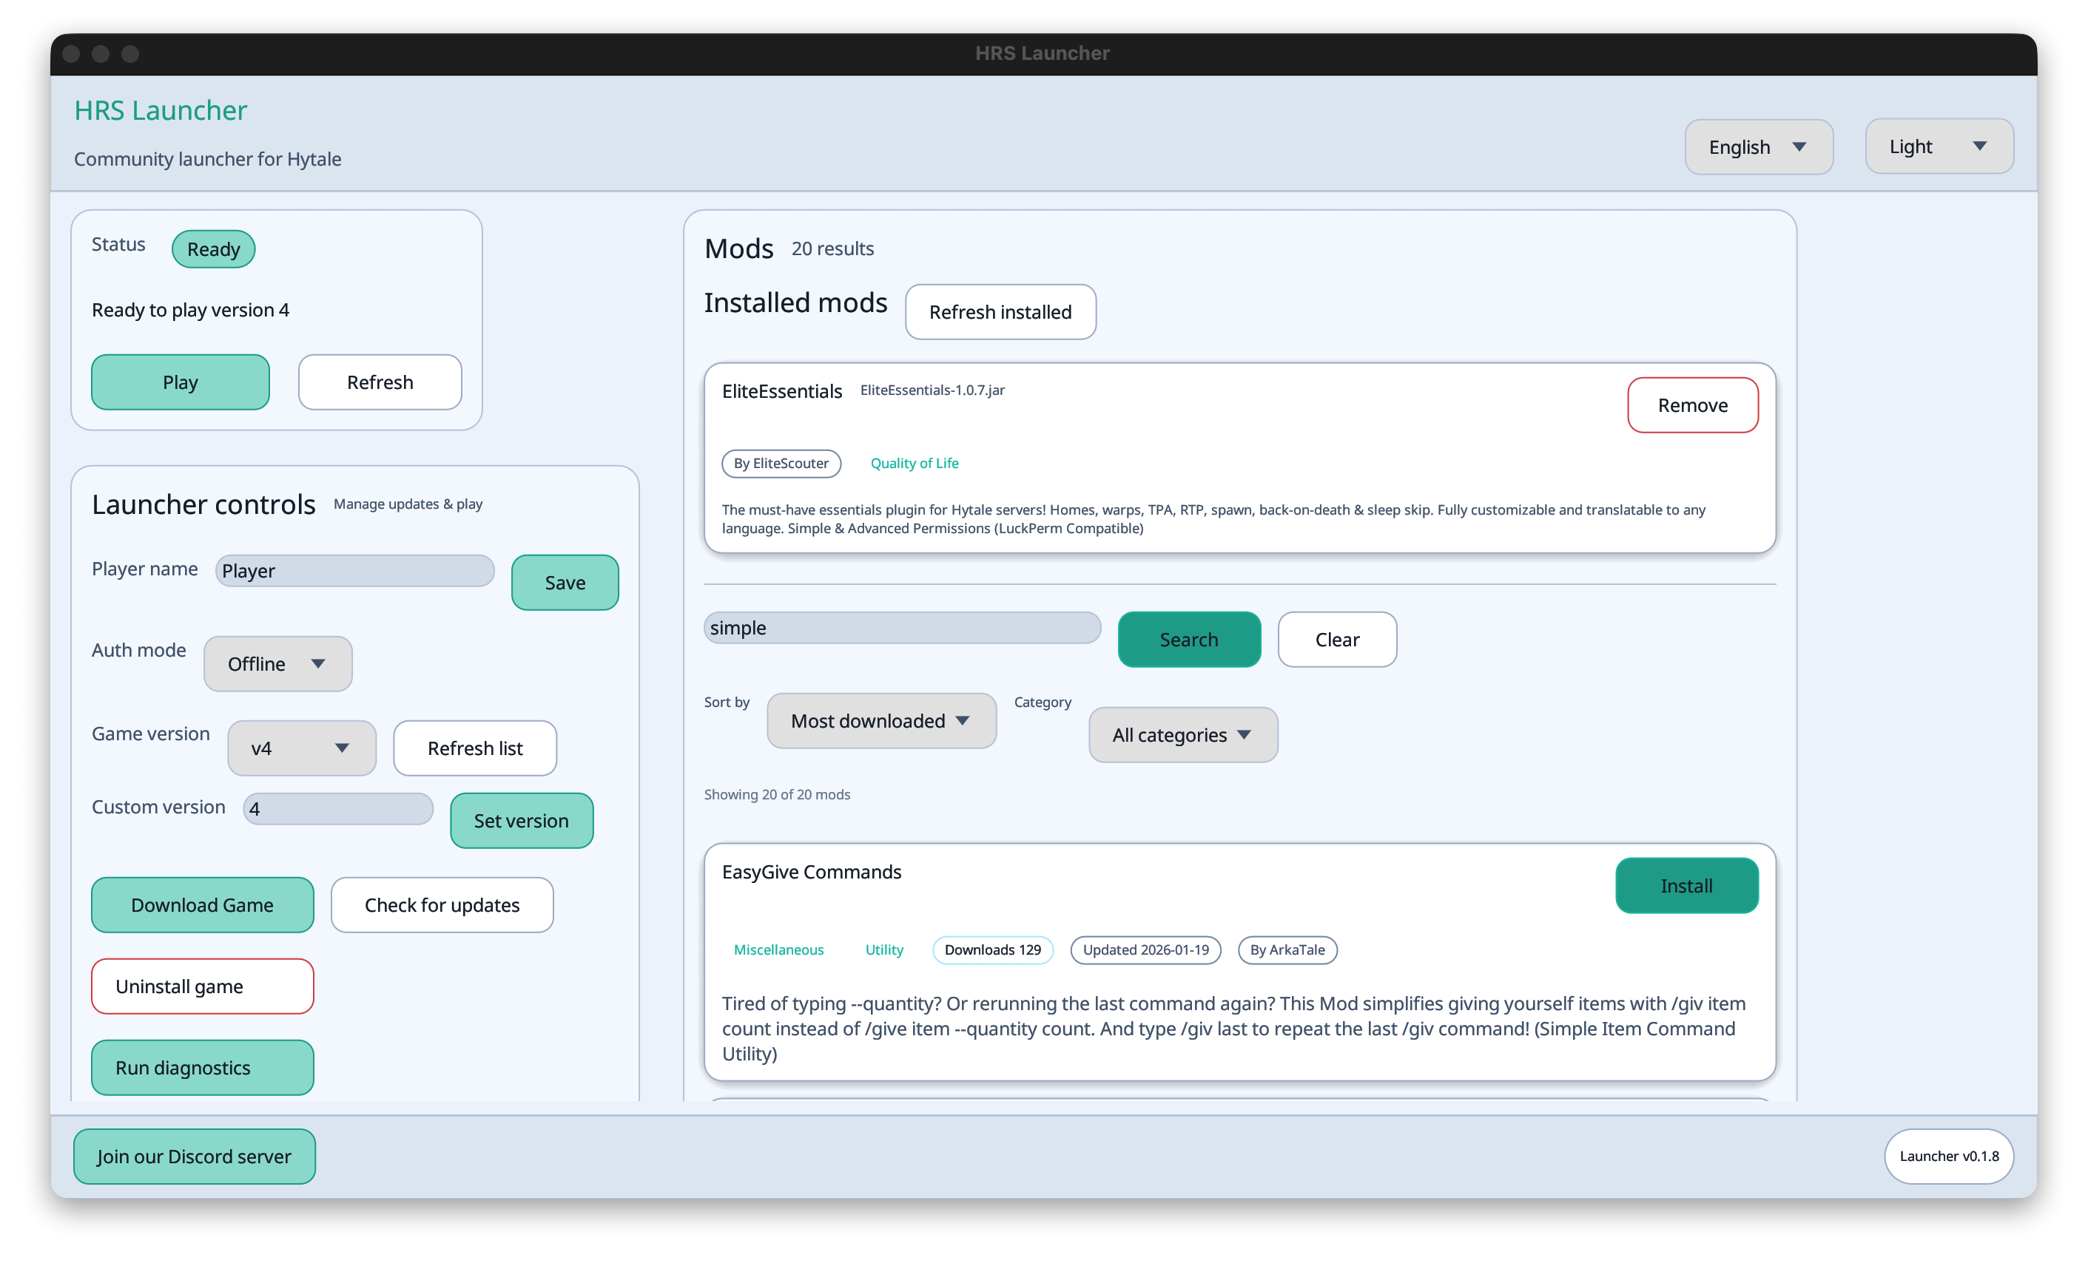
Task: Open the All categories dropdown
Action: pyautogui.click(x=1182, y=735)
